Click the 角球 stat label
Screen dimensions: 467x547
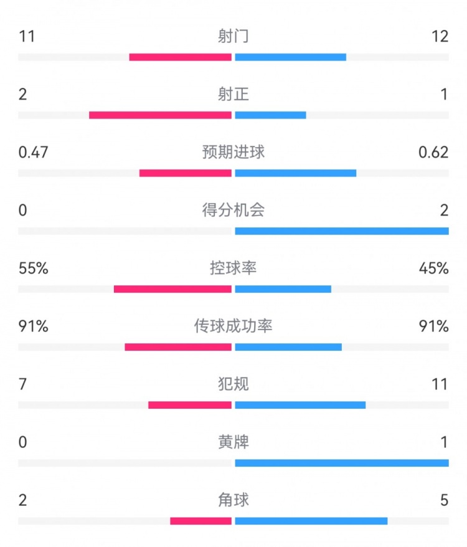coord(233,500)
